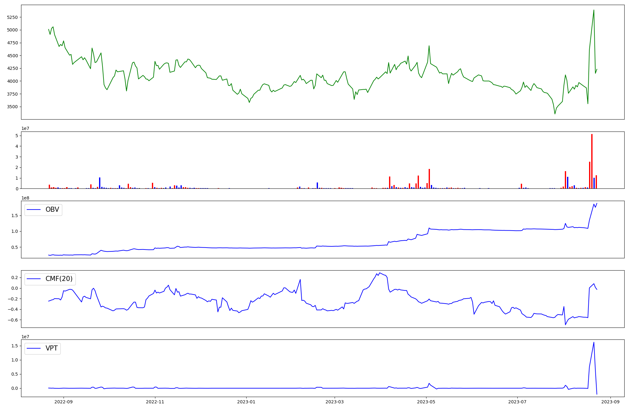629x409 pixels.
Task: Click the 2023-03 x-axis date label
Action: [335, 401]
